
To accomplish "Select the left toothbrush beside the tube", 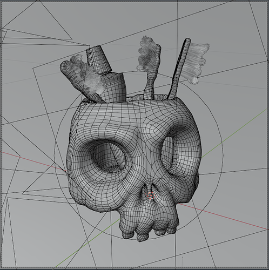I will (x=83, y=79).
